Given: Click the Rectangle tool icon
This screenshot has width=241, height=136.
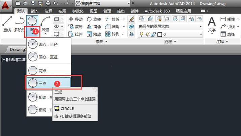Looking at the screenshot, I should [57, 19].
